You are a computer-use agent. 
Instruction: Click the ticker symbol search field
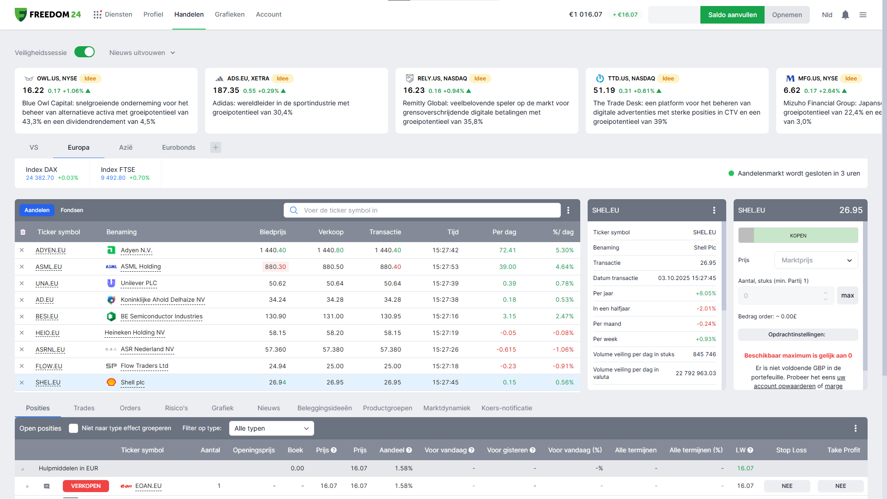tap(422, 210)
